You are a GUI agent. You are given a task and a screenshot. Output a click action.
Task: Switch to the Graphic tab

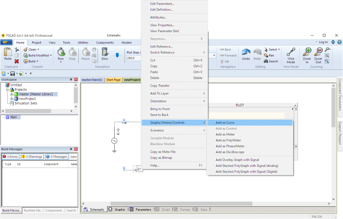coord(117,210)
